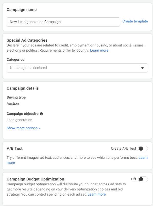Expand Show more options
Viewport: 153px width, 206px height.
24,128
